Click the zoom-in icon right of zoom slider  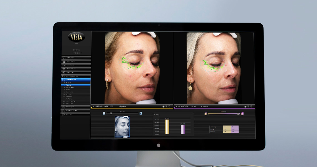pyautogui.click(x=141, y=113)
